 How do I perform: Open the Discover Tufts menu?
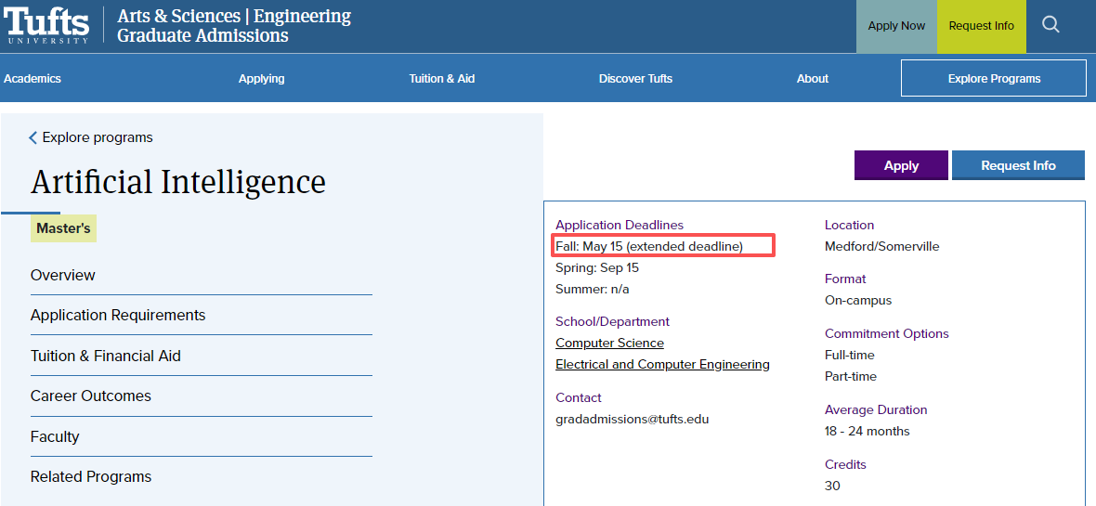(635, 79)
